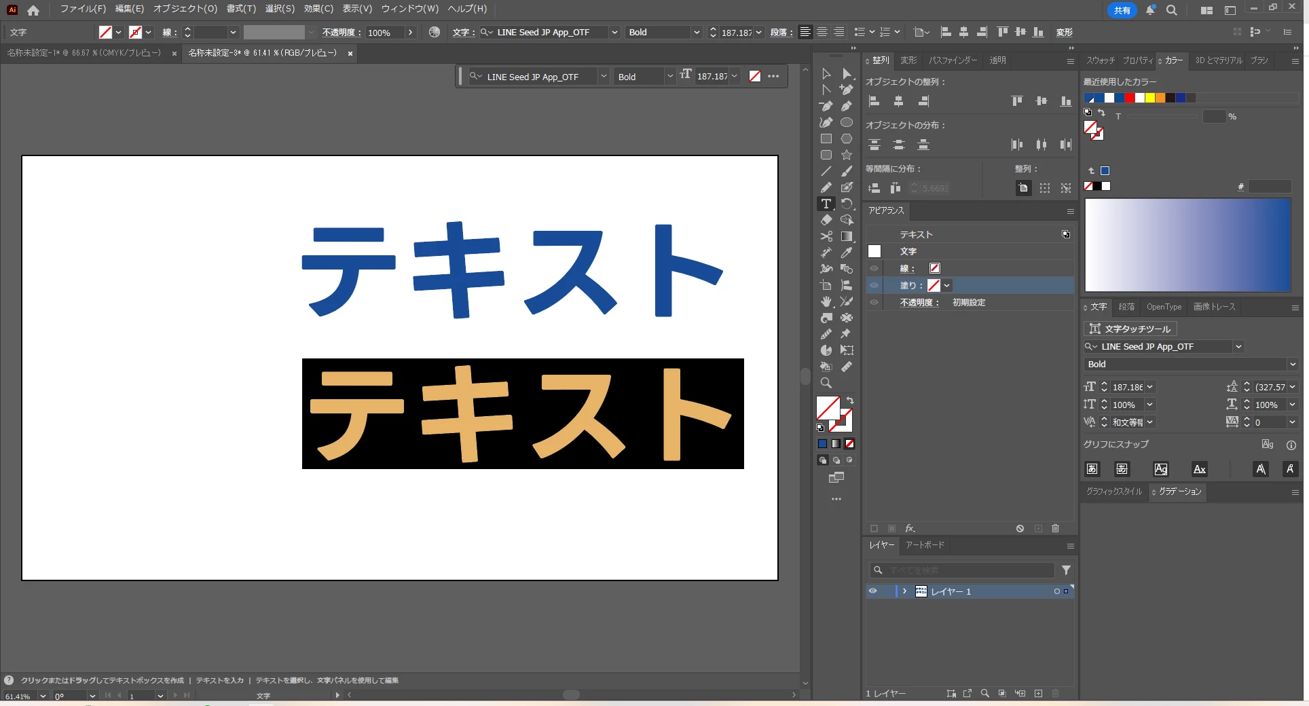The width and height of the screenshot is (1309, 706).
Task: Click horizontal align left icon in Align panel
Action: point(874,101)
